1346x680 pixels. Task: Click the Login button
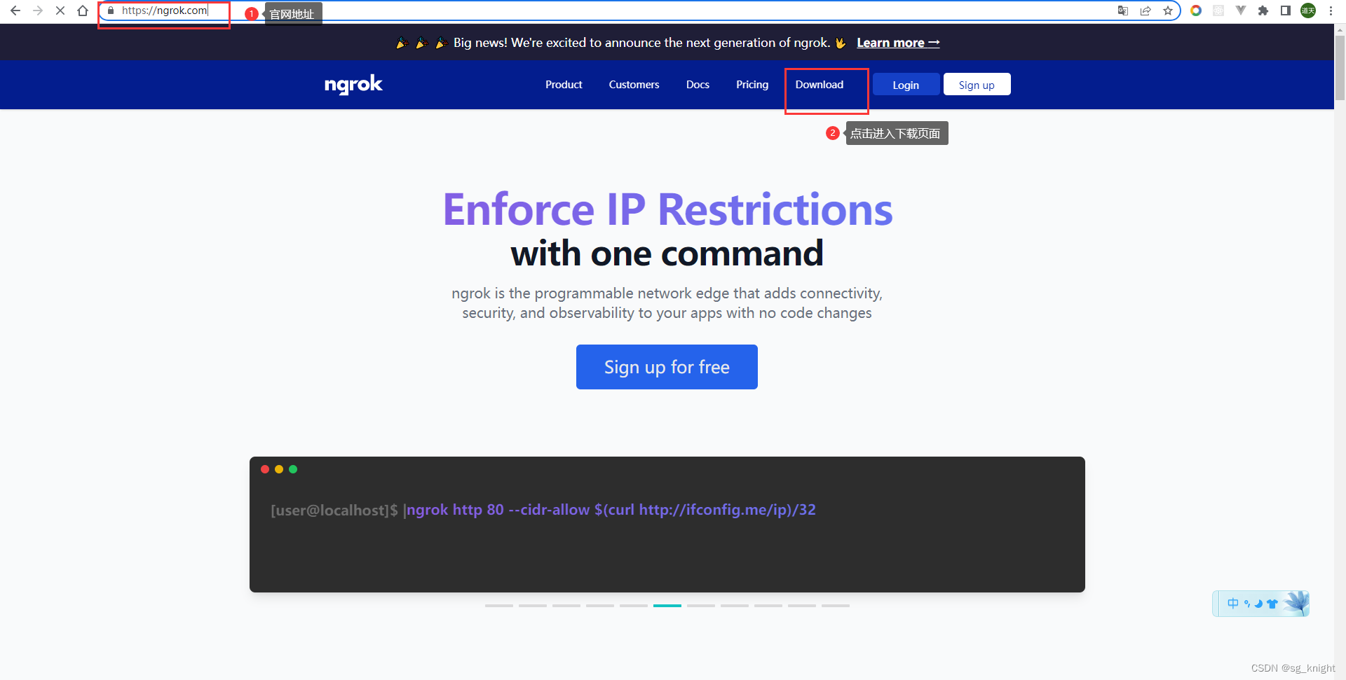pyautogui.click(x=906, y=85)
